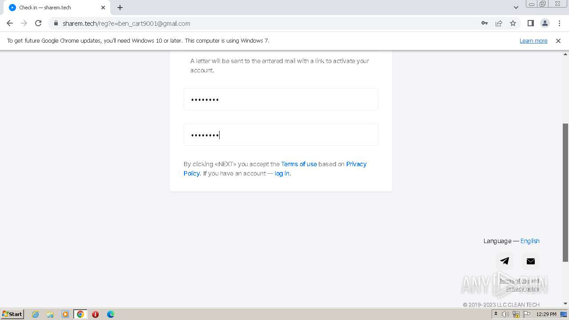This screenshot has height=320, width=569.
Task: Focus the first password field
Action: (281, 99)
